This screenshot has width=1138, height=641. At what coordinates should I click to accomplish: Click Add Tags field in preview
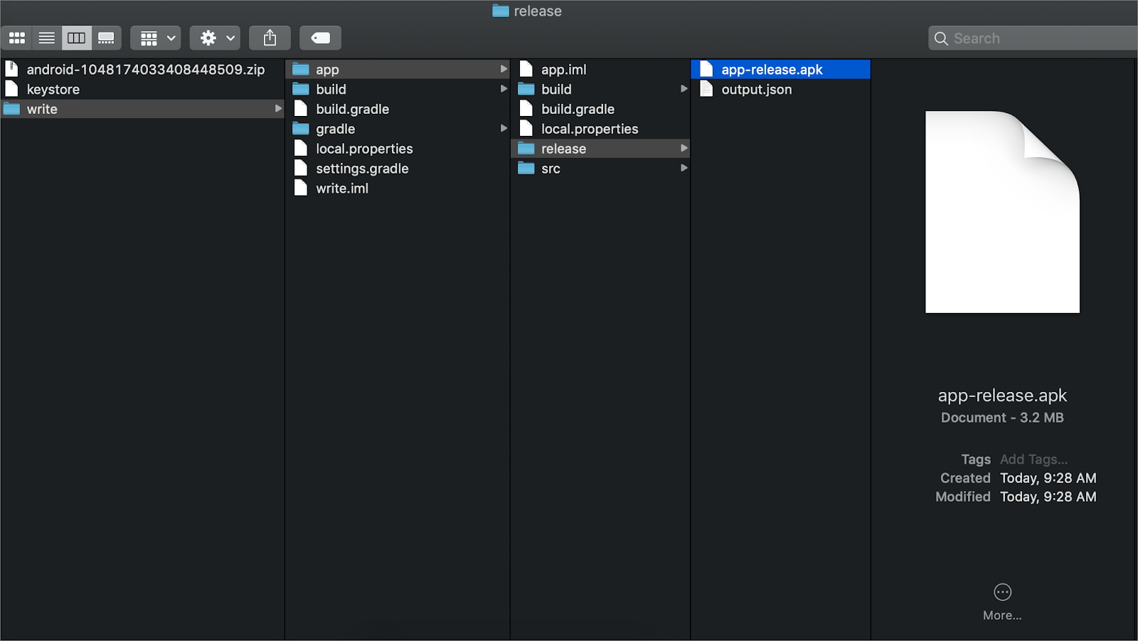click(x=1033, y=460)
